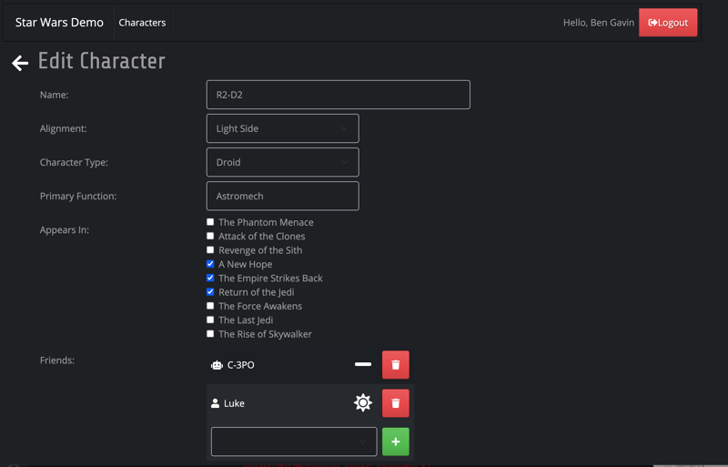
Task: Click the Logout button
Action: pos(668,23)
